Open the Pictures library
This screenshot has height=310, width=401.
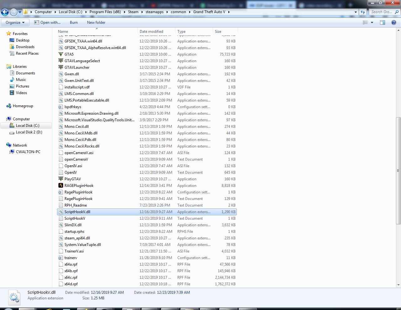(x=23, y=86)
